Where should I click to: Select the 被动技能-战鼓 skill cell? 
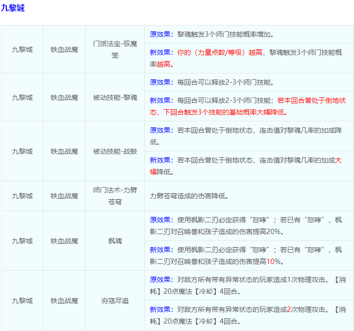pos(115,151)
